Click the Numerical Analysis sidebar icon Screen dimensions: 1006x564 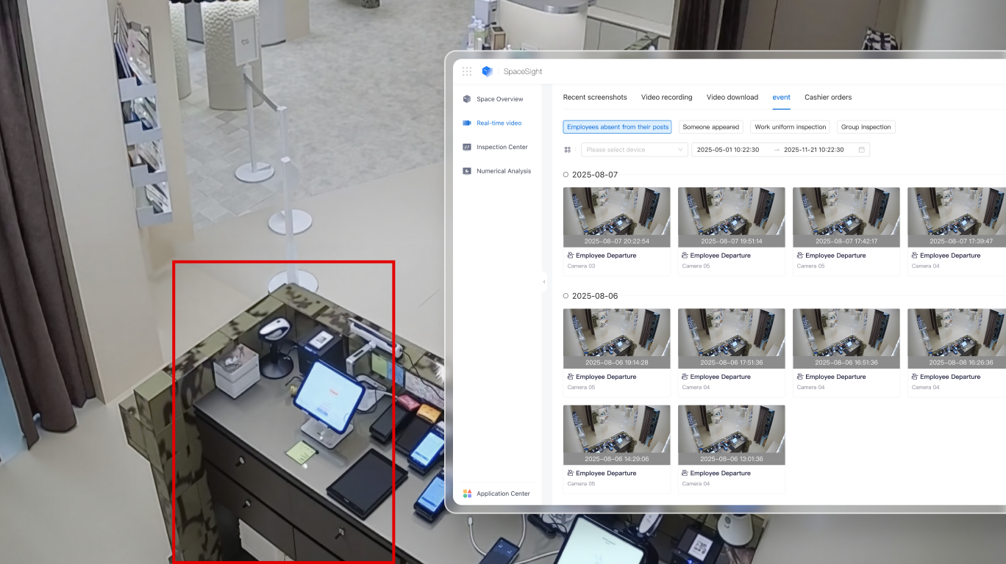pos(467,171)
